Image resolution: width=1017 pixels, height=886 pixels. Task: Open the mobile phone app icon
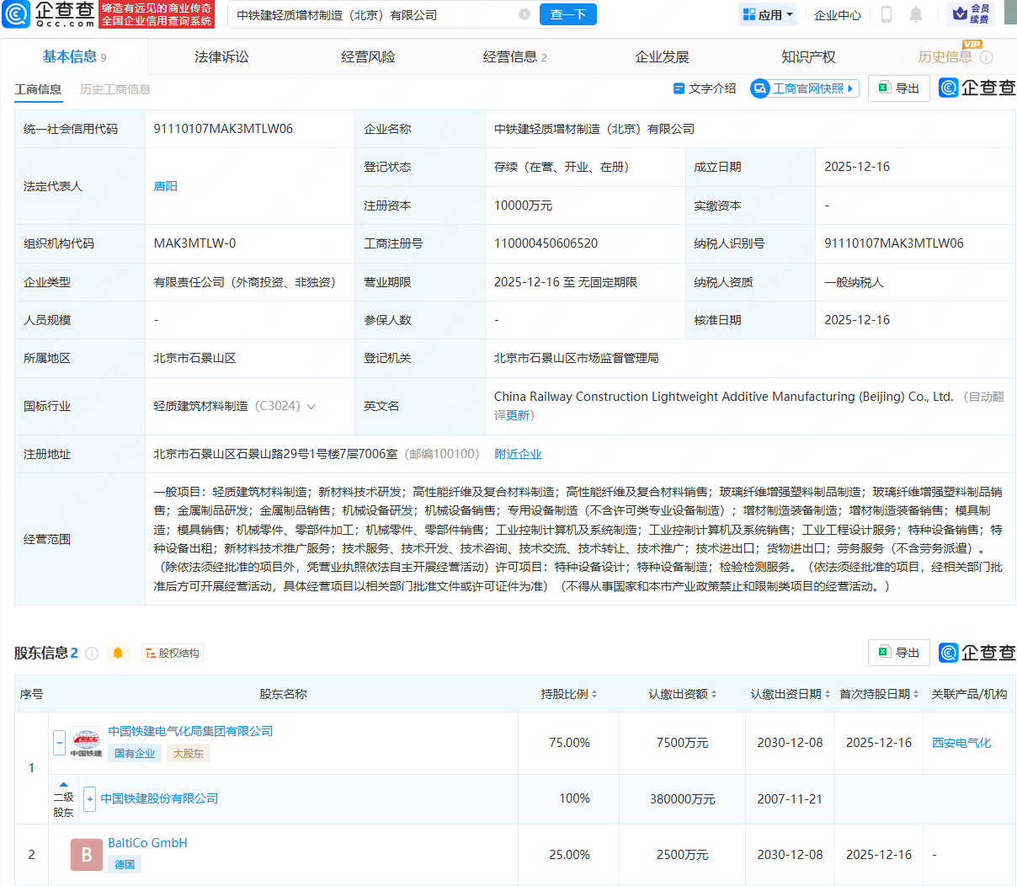point(886,14)
